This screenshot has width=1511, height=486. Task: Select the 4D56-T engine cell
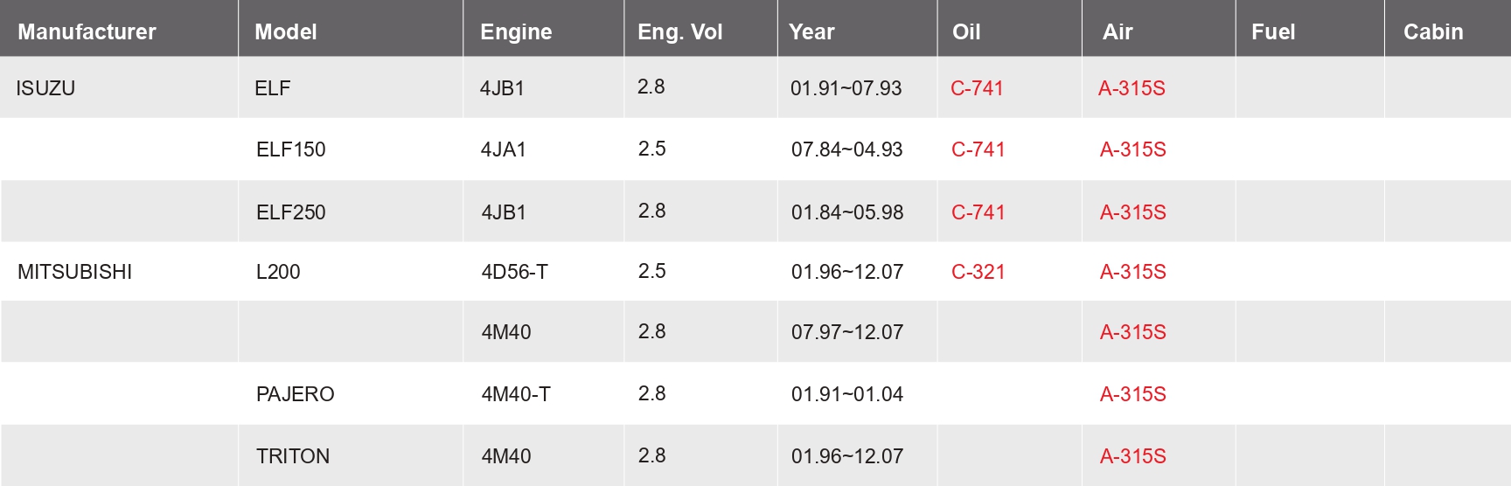click(514, 272)
